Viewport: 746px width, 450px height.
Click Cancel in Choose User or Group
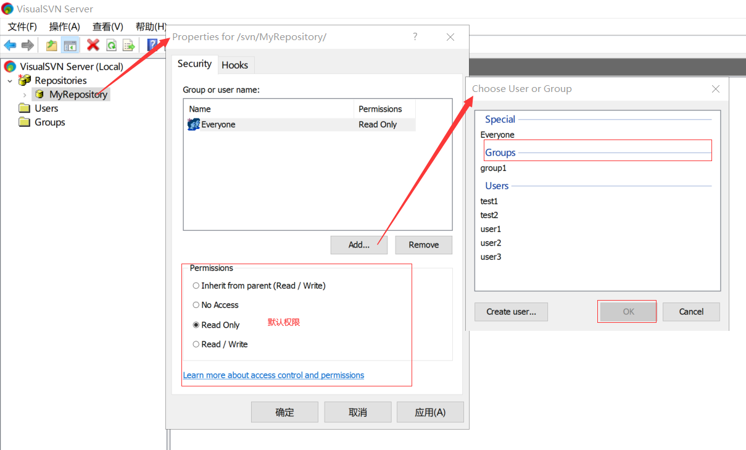pos(691,312)
